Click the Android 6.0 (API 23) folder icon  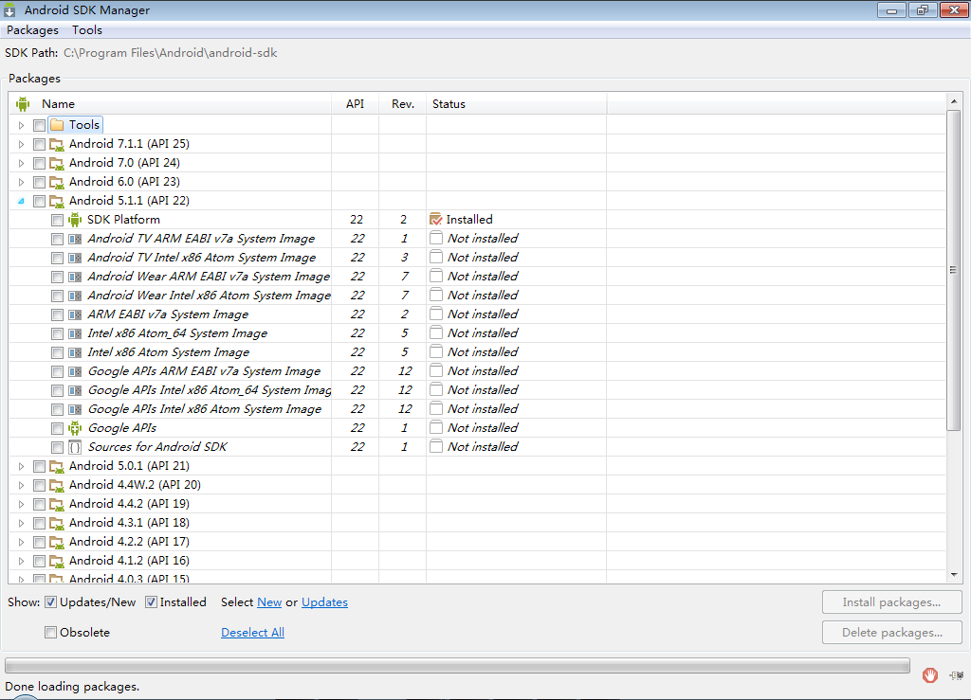coord(57,183)
